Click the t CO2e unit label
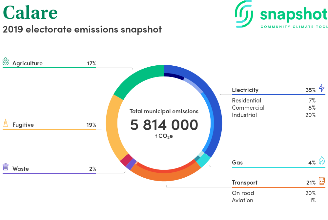 click(164, 136)
